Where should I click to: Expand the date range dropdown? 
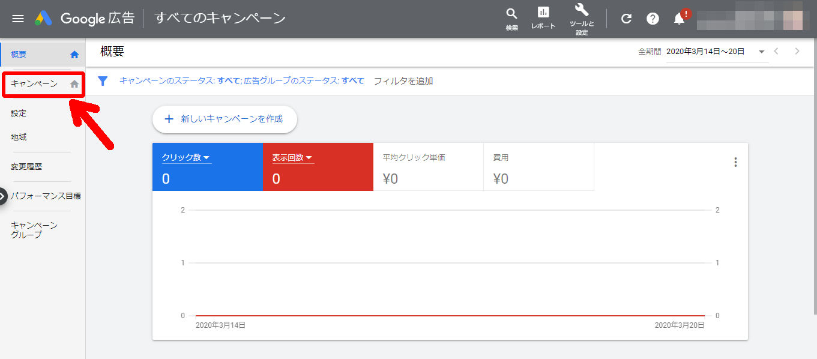click(x=761, y=52)
